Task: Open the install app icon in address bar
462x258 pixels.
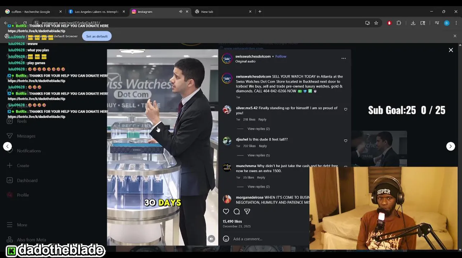Action: (367, 23)
